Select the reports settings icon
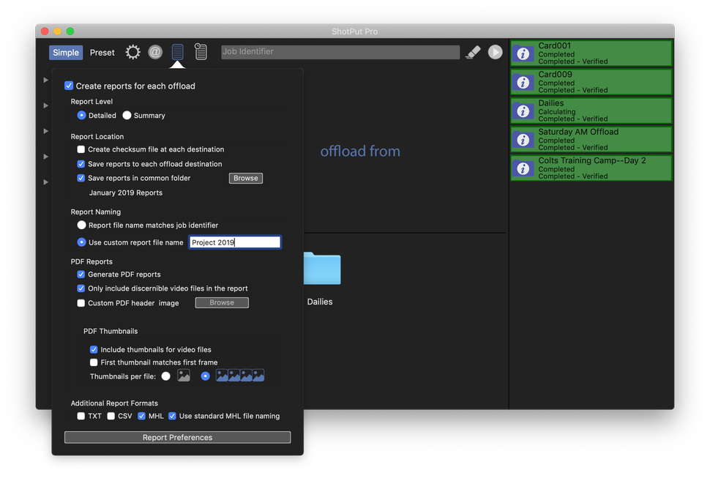This screenshot has height=481, width=710. point(178,51)
